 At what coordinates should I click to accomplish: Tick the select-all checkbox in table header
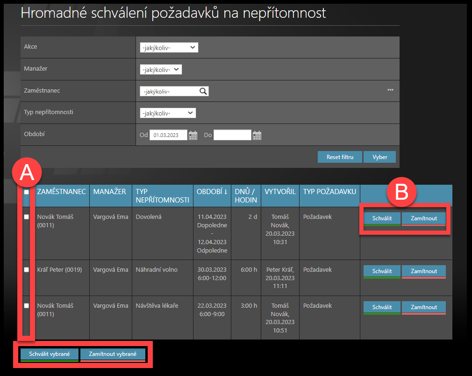27,192
